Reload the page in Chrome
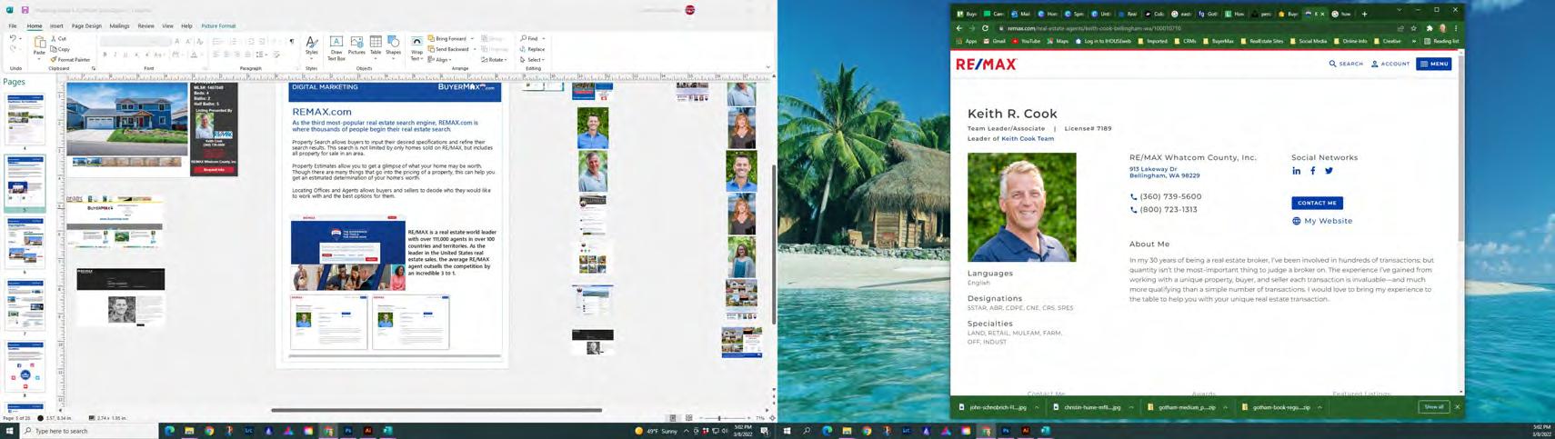Image resolution: width=1555 pixels, height=439 pixels. (x=985, y=28)
